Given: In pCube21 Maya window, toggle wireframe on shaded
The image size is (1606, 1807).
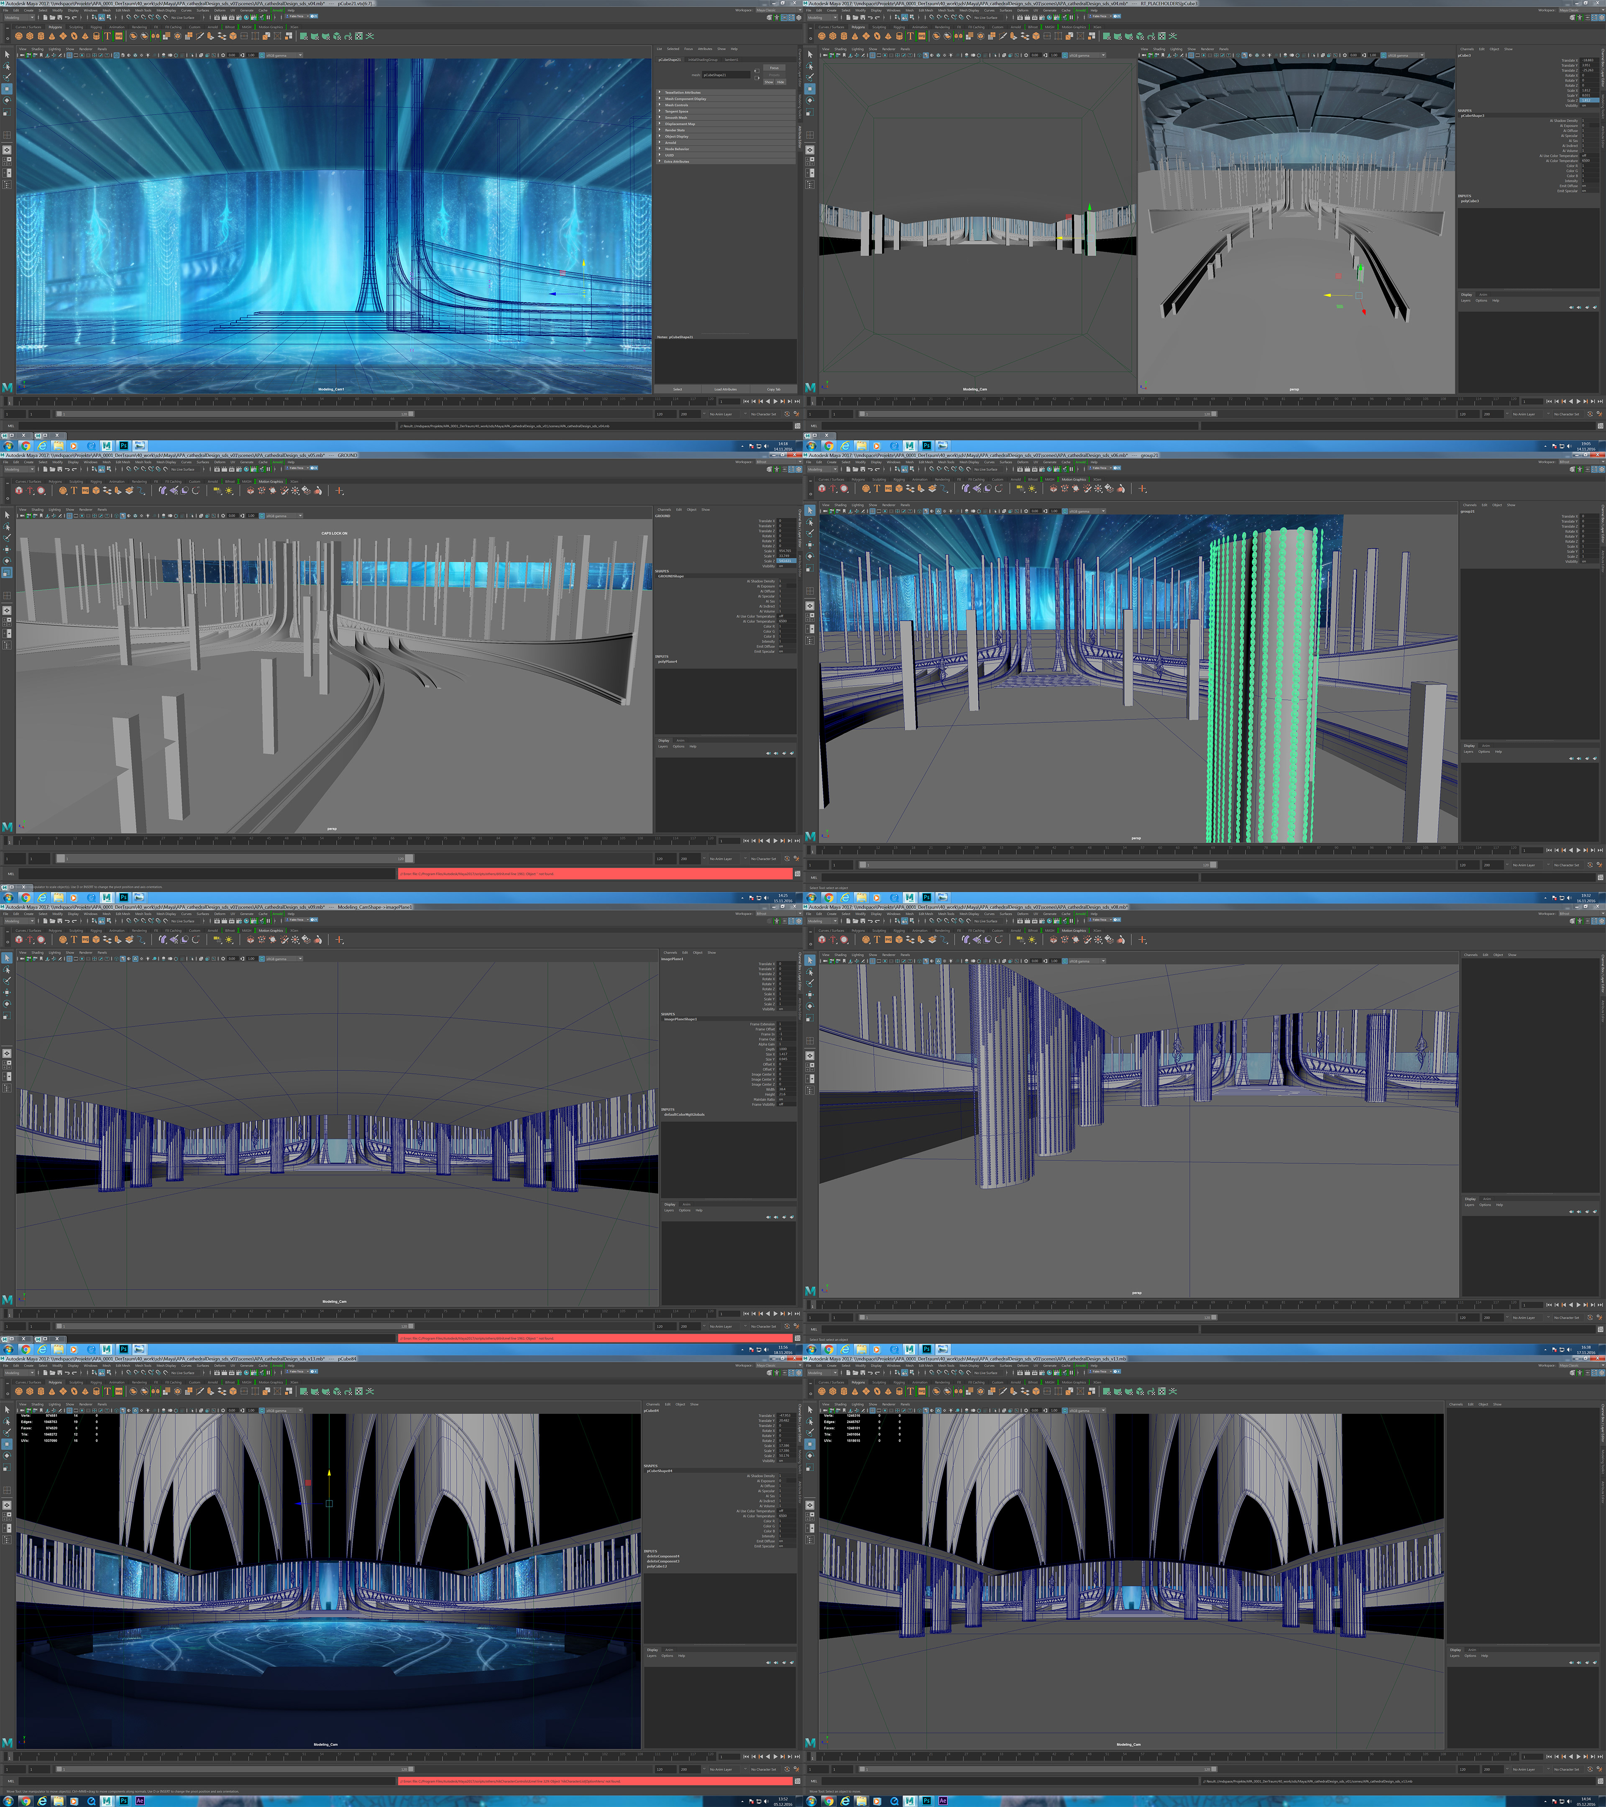Looking at the screenshot, I should 135,55.
